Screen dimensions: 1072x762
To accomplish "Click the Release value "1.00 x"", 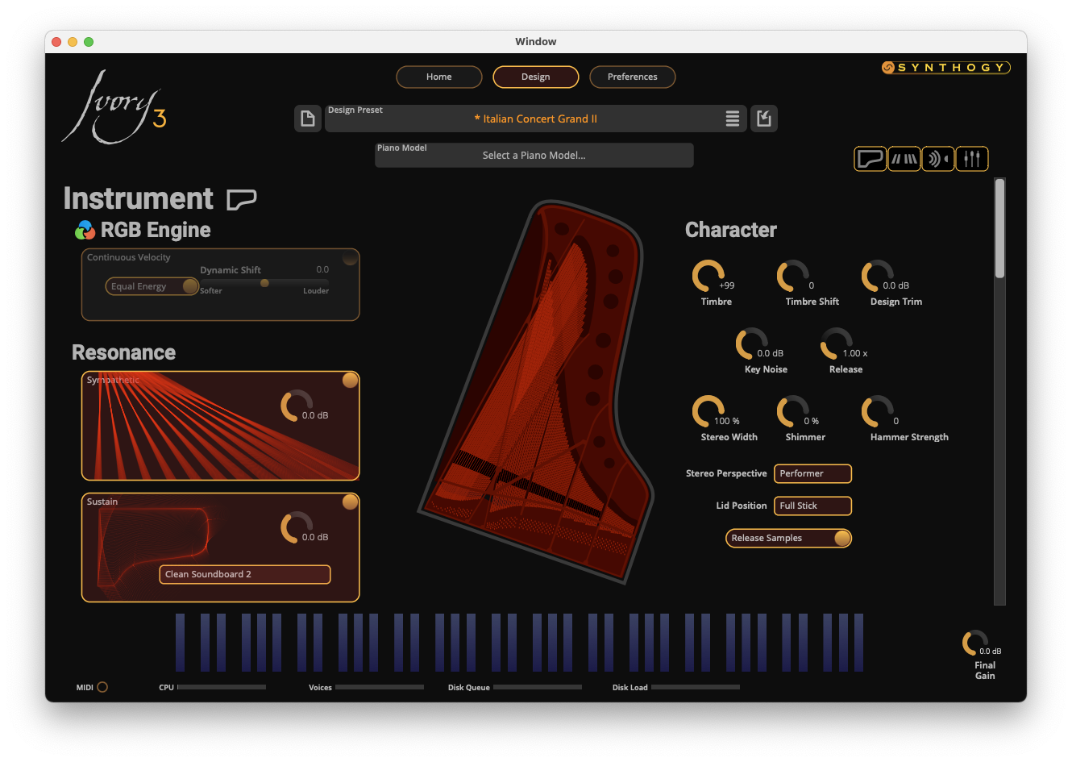I will (x=855, y=353).
